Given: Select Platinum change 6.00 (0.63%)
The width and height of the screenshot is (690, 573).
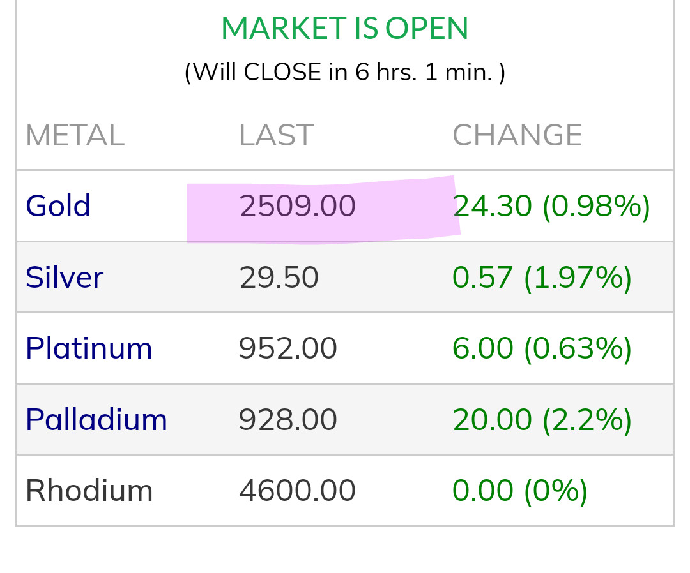Looking at the screenshot, I should (542, 348).
